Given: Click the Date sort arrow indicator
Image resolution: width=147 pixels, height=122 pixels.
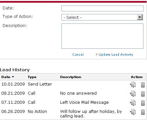Looking at the screenshot, I should 13,76.
